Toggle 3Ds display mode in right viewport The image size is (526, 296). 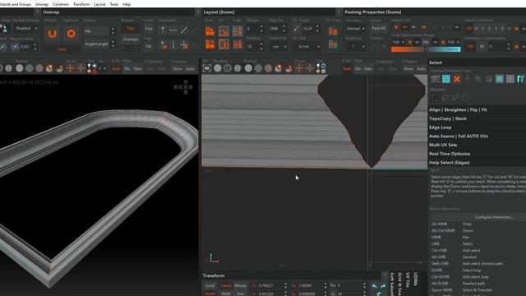click(358, 69)
